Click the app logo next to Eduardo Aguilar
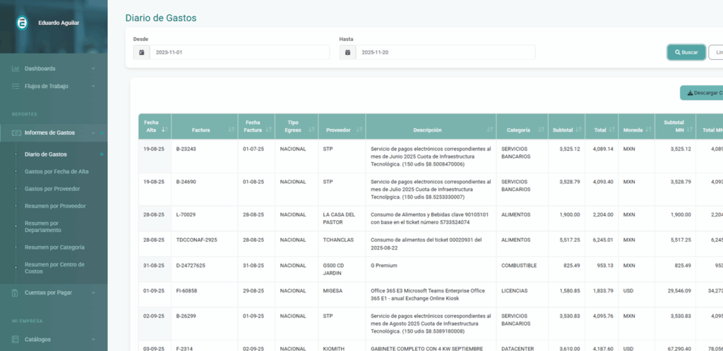Image resolution: width=723 pixels, height=351 pixels. coord(22,23)
